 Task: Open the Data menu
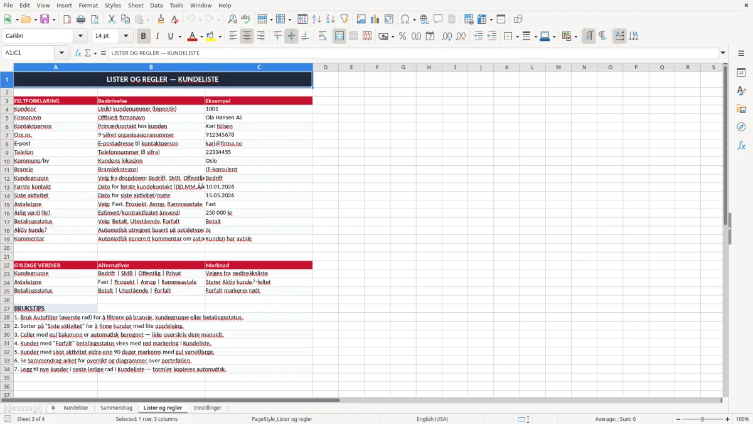(156, 5)
